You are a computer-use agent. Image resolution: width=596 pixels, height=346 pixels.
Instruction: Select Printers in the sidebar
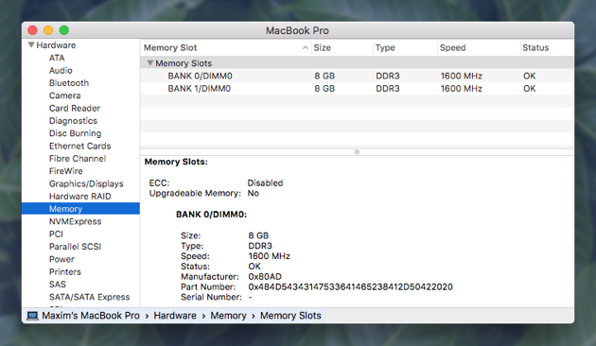tap(65, 272)
